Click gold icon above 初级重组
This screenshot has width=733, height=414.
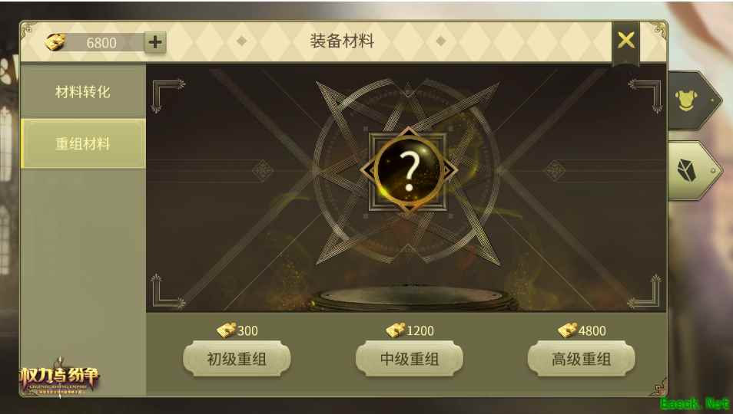pos(226,330)
